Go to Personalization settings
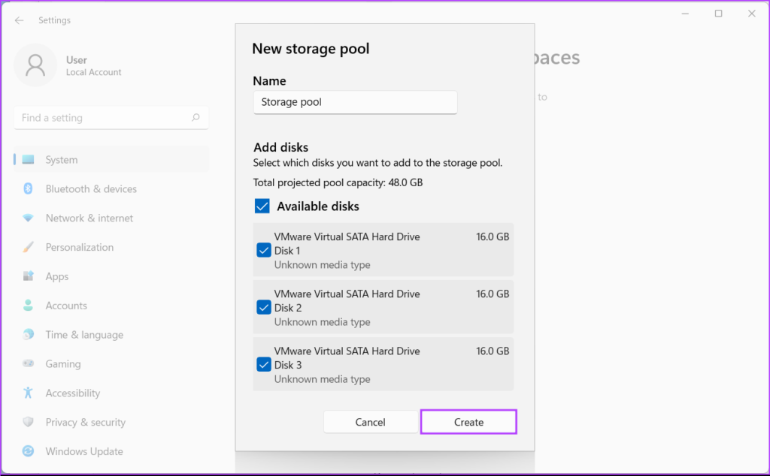The height and width of the screenshot is (476, 770). point(79,248)
